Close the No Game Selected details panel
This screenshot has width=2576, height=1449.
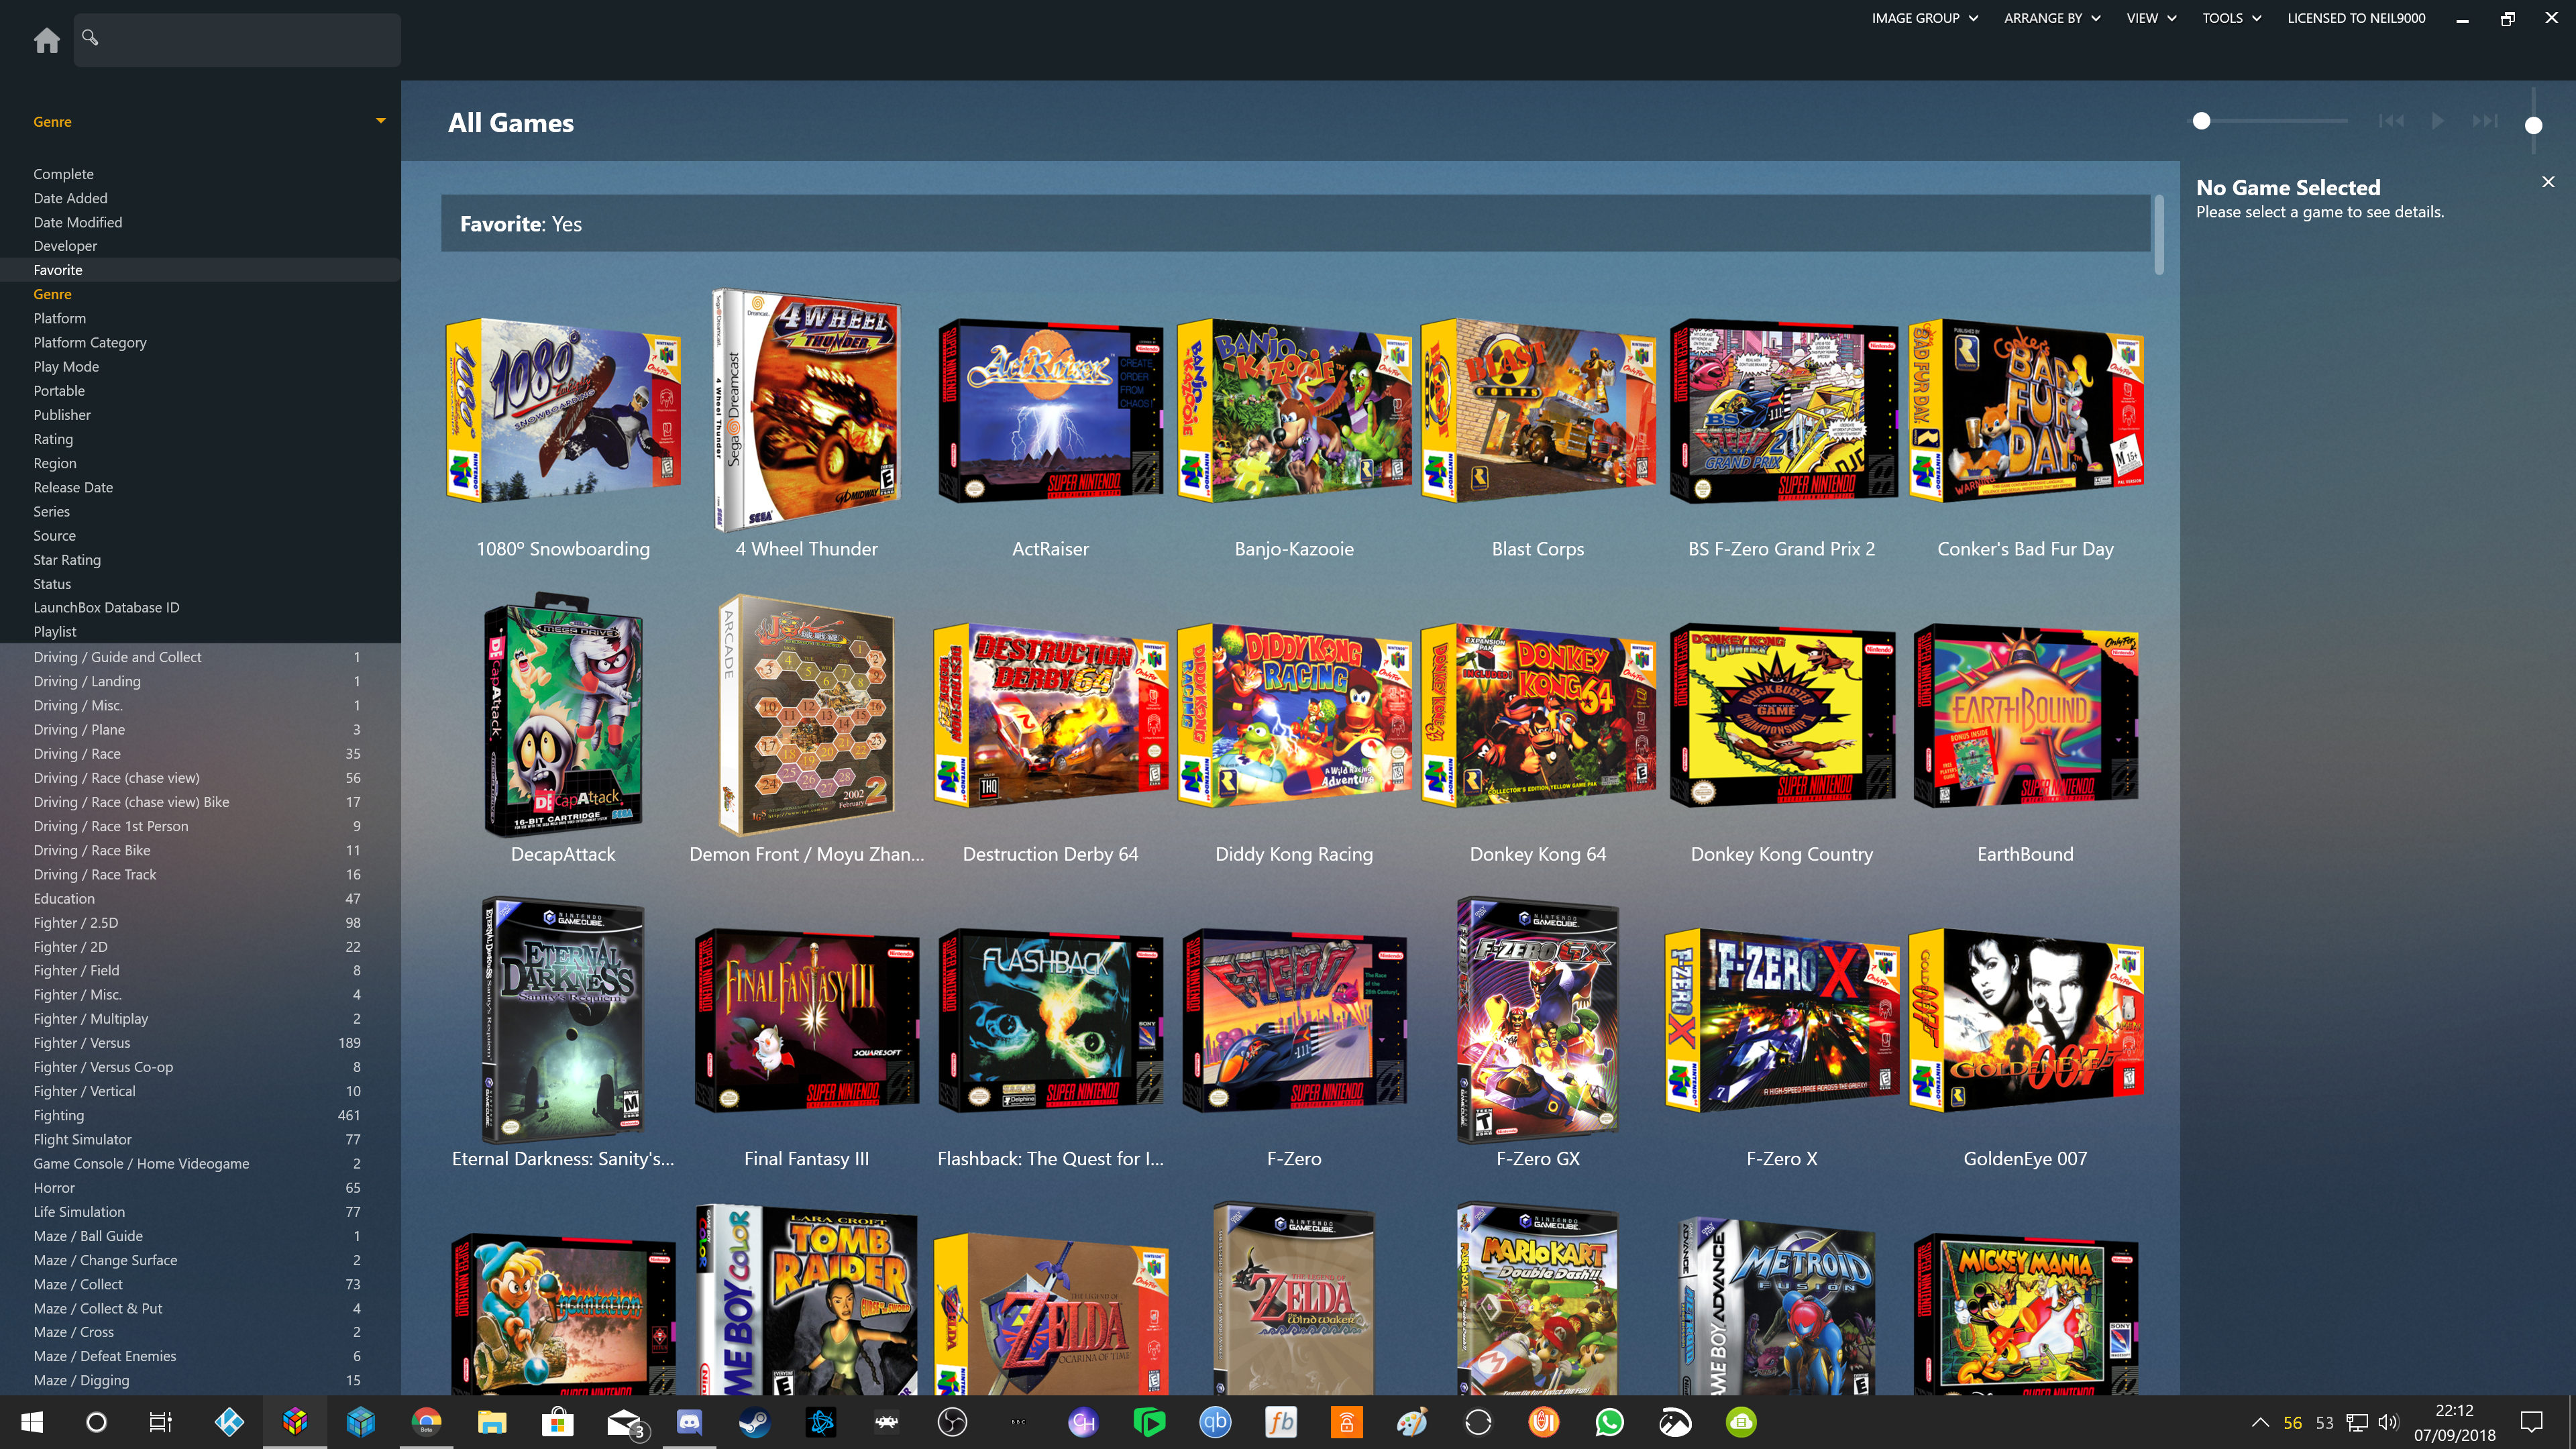(x=2548, y=182)
